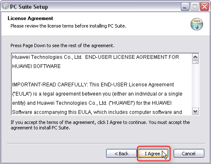
Task: Cancel the PC Suite setup
Action: [x=189, y=154]
